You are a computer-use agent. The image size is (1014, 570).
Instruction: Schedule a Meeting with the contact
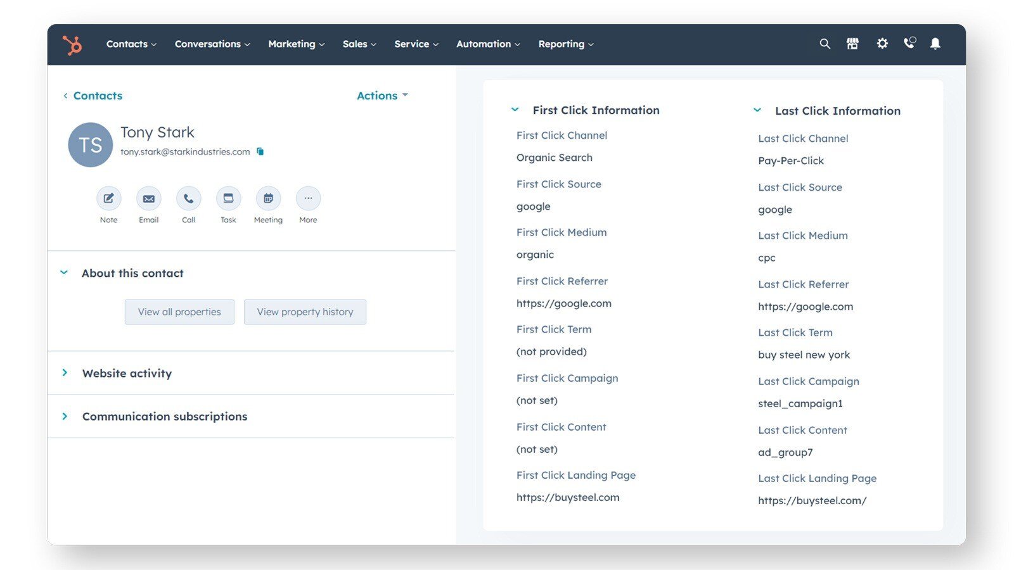pyautogui.click(x=268, y=199)
